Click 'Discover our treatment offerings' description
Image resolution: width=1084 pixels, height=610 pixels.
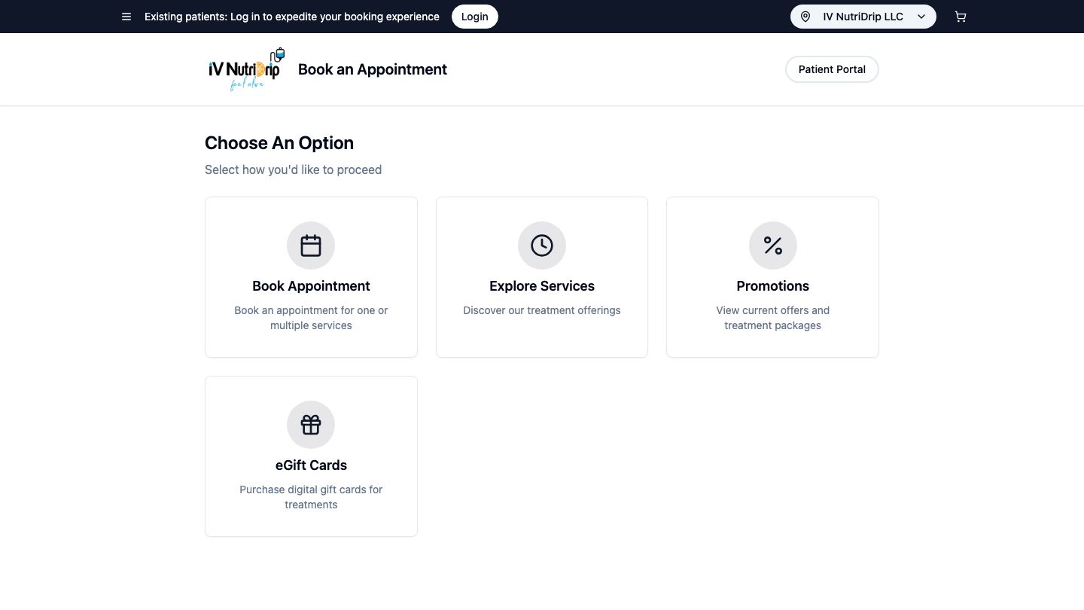(x=542, y=310)
